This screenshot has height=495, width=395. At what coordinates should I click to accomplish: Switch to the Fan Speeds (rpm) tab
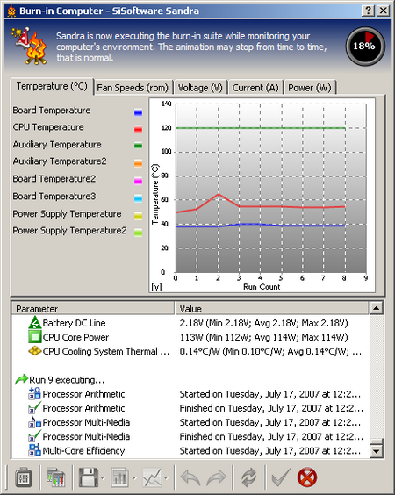[133, 88]
